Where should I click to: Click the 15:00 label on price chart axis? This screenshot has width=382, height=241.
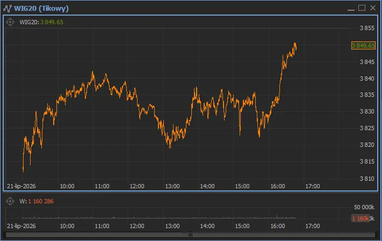coord(242,186)
